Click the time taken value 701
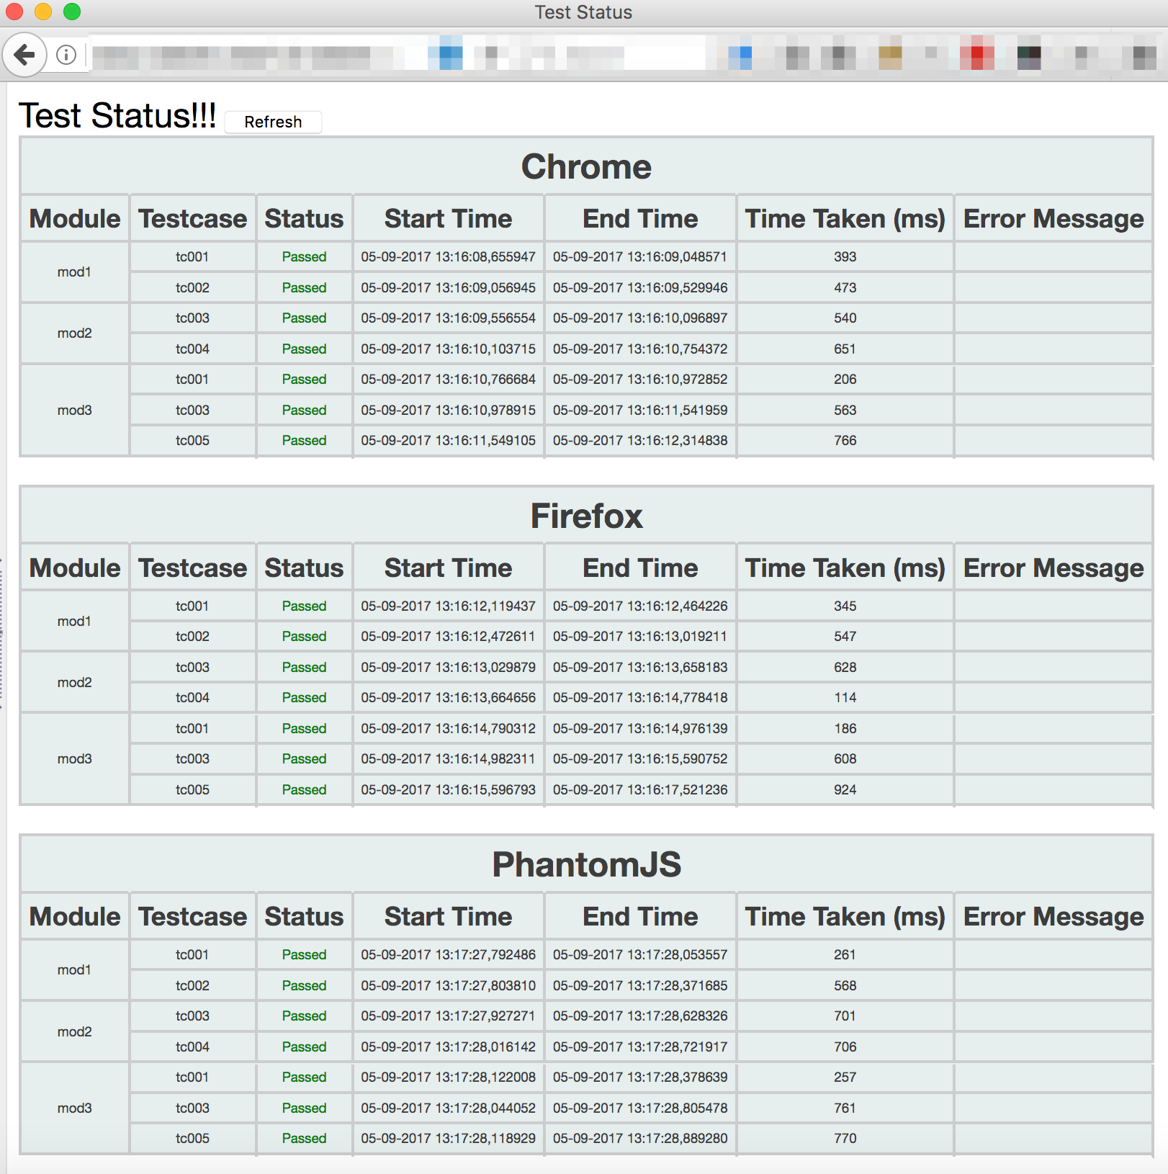This screenshot has width=1168, height=1174. pos(845,1016)
